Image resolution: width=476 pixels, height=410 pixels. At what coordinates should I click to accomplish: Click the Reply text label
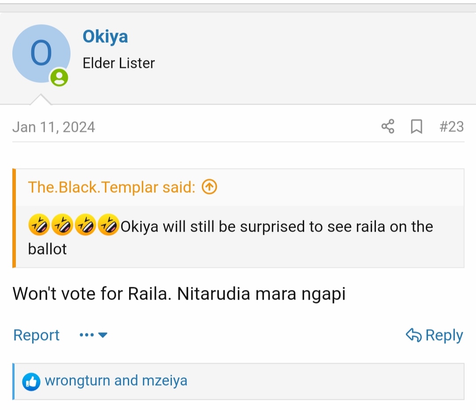444,335
